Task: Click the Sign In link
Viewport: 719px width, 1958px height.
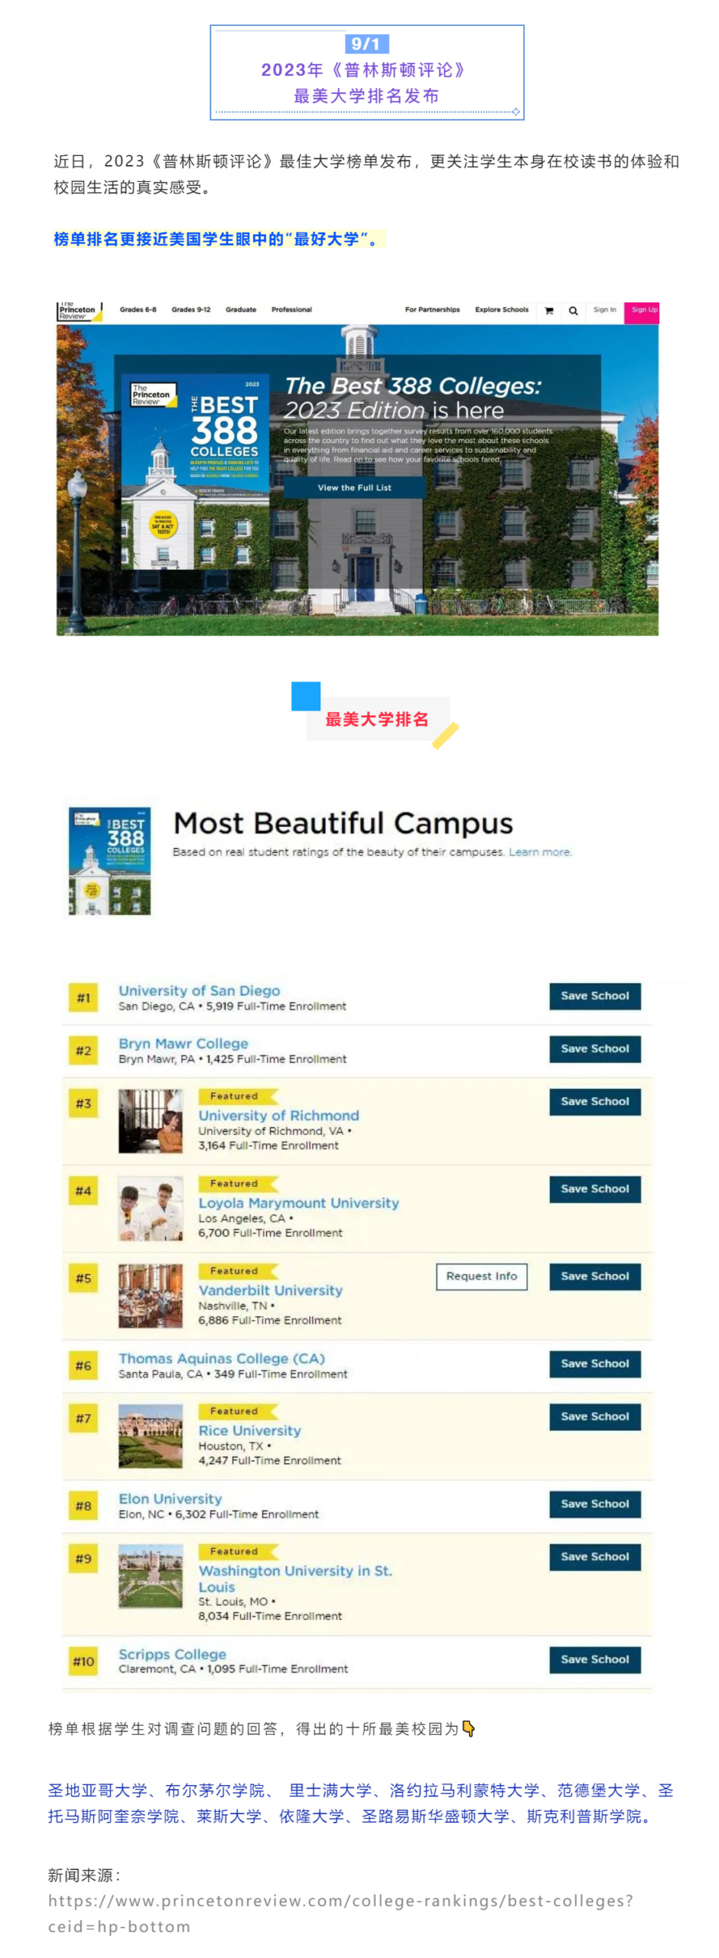Action: point(604,310)
